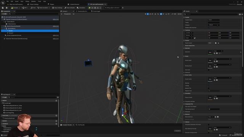
Task: Open the File menu
Action: (x=8, y=2)
